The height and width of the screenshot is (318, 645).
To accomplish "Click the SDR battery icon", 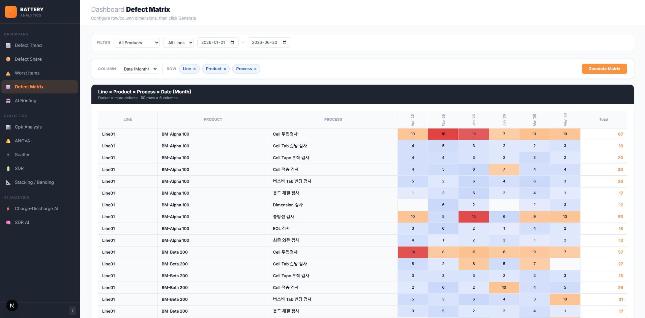I will (x=8, y=169).
